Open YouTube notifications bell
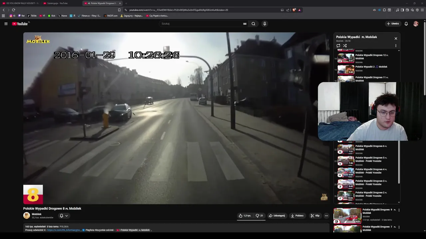 [x=406, y=24]
